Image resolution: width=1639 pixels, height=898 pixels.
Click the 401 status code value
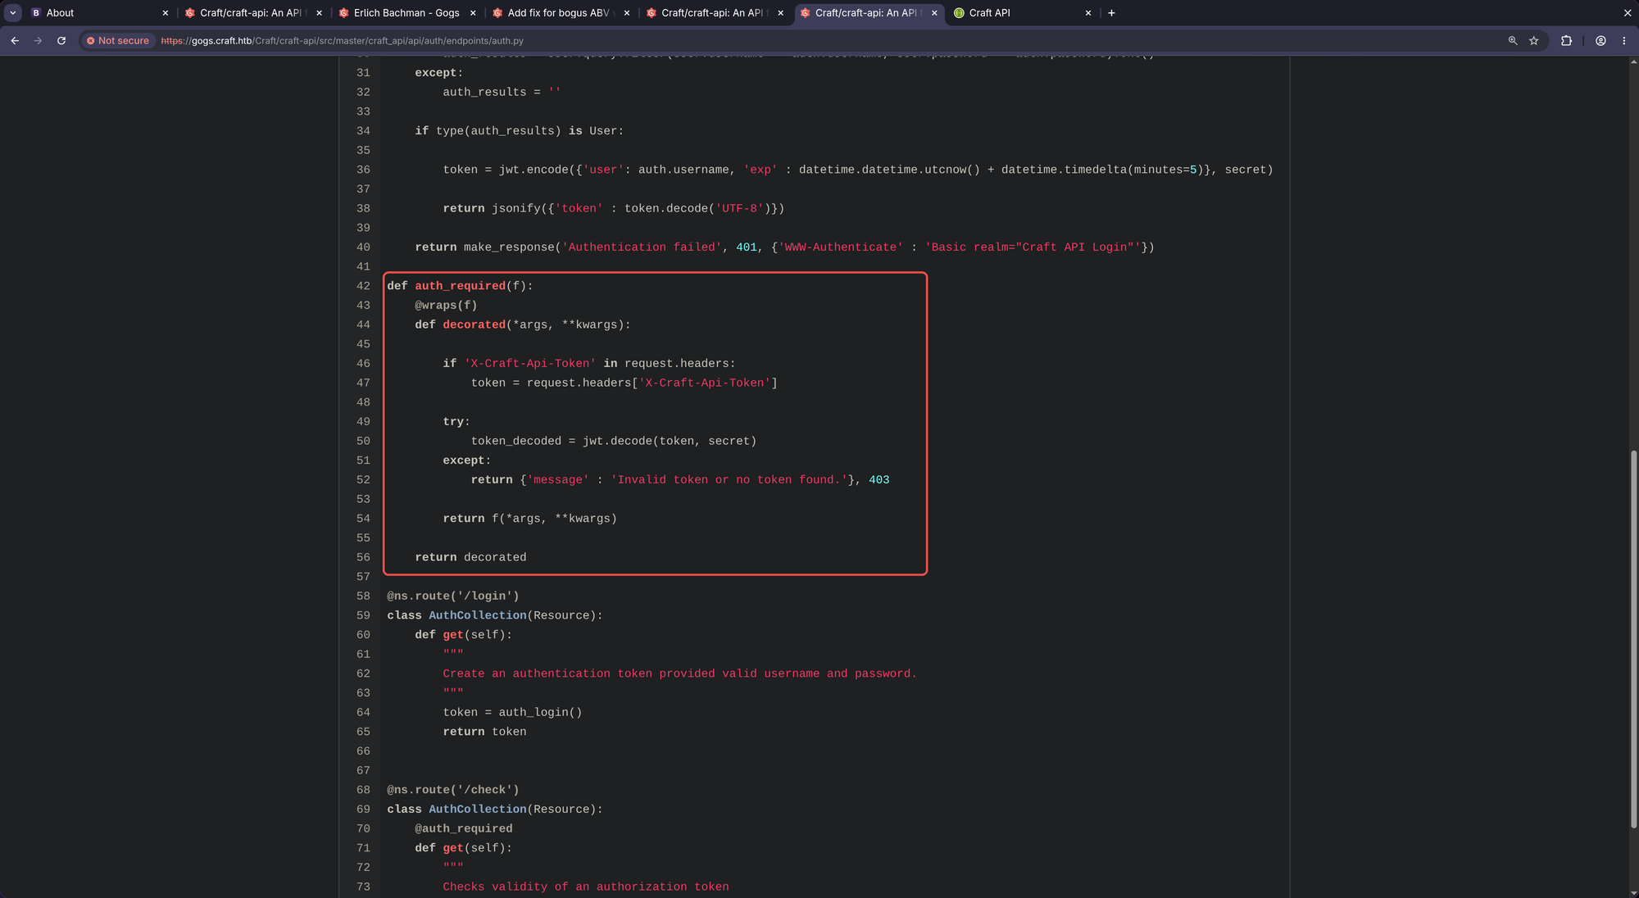[x=746, y=247]
